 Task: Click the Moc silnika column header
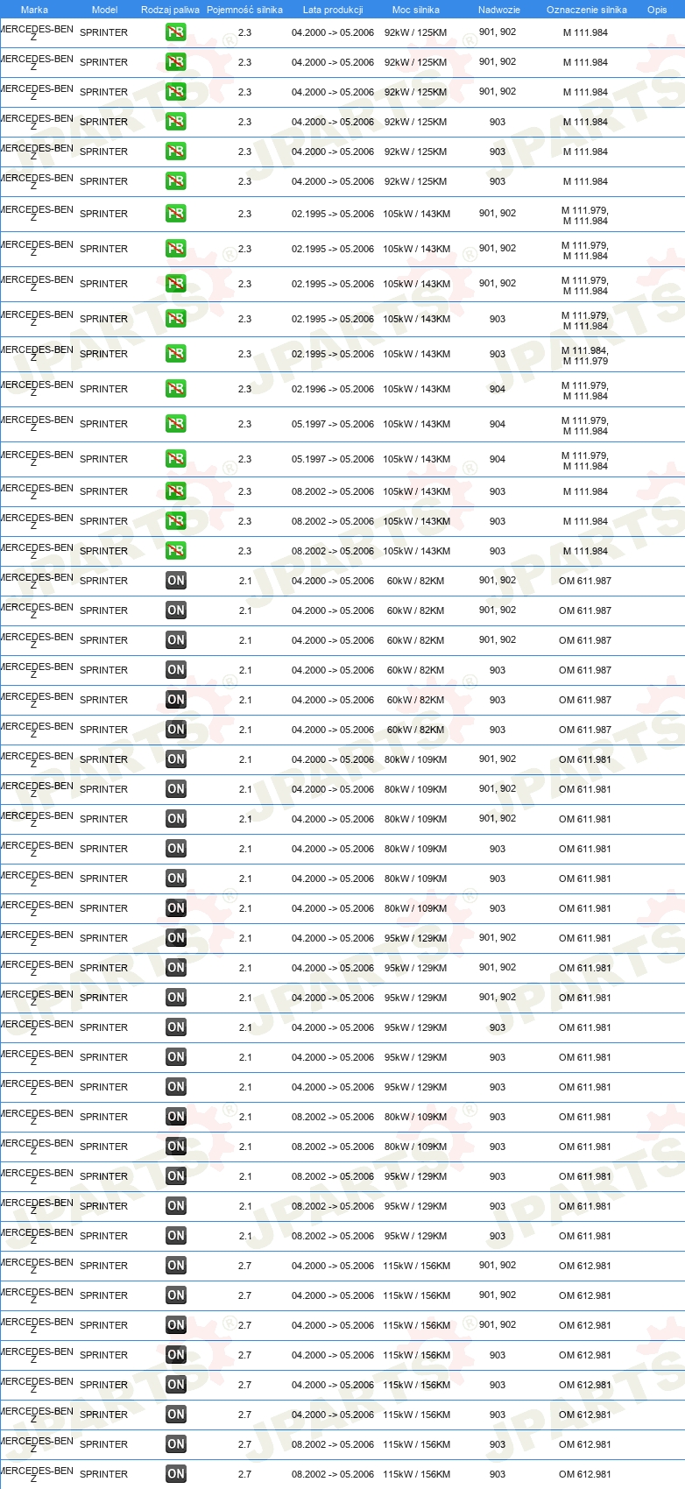416,10
